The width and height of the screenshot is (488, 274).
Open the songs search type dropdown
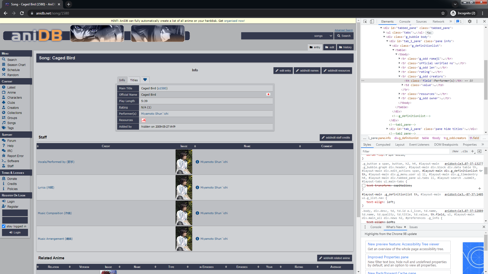point(323,36)
